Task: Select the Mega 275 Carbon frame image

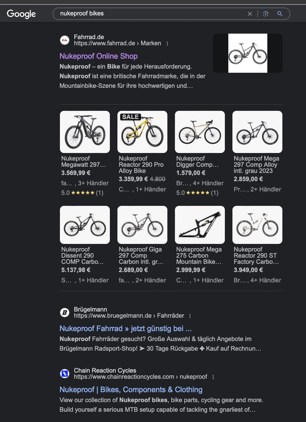Action: click(x=200, y=225)
